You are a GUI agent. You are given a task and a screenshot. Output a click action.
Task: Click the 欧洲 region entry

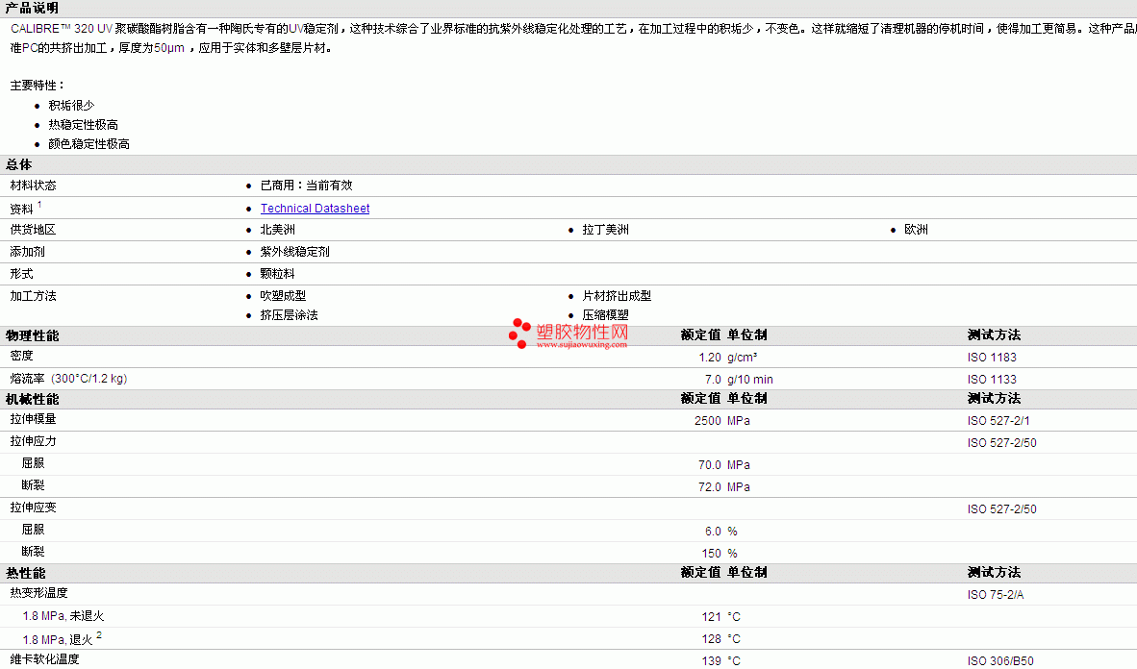tap(916, 230)
